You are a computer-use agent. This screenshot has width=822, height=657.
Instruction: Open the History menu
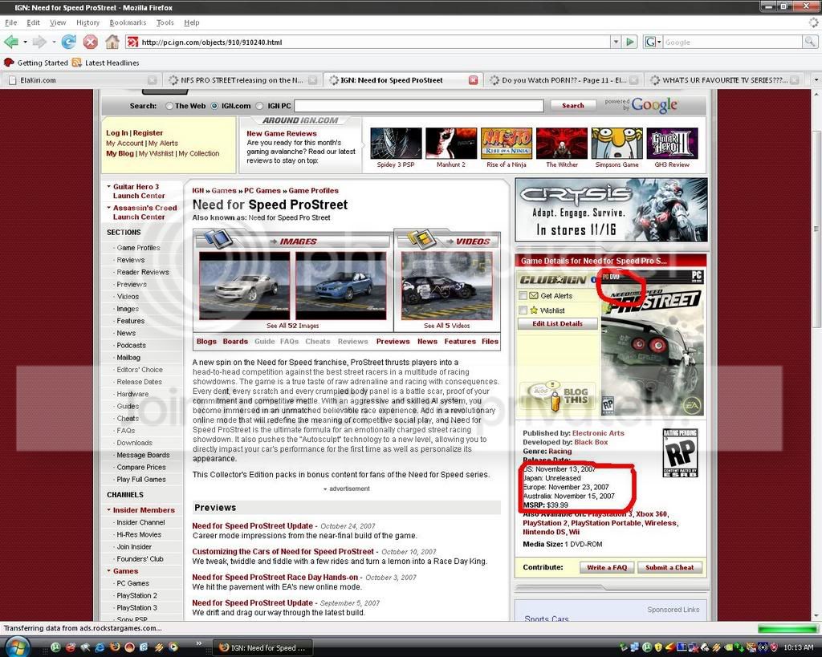pyautogui.click(x=87, y=22)
